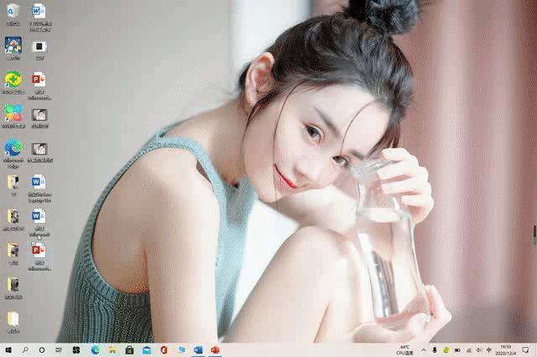Image resolution: width=537 pixels, height=357 pixels.
Task: Open Cortana circle on the taskbar
Action: click(42, 349)
